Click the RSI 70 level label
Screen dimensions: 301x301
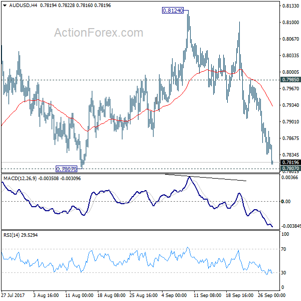coord(283,249)
